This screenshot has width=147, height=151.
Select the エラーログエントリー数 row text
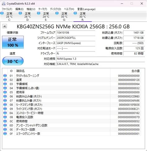pos(28,134)
